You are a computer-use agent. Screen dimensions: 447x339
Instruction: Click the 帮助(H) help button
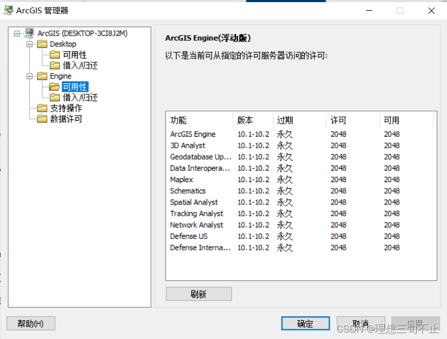[31, 324]
